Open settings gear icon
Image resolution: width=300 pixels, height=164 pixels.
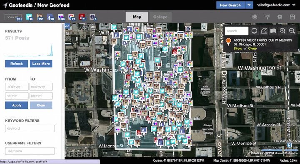pyautogui.click(x=280, y=17)
